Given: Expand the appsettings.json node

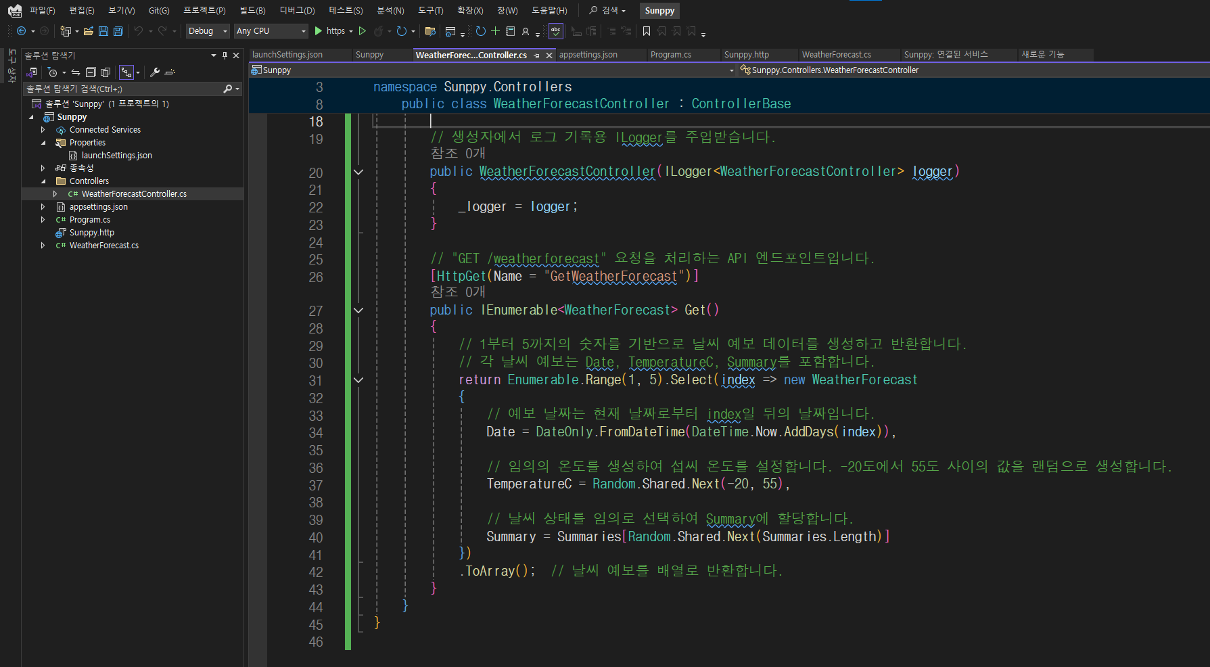Looking at the screenshot, I should pyautogui.click(x=43, y=207).
